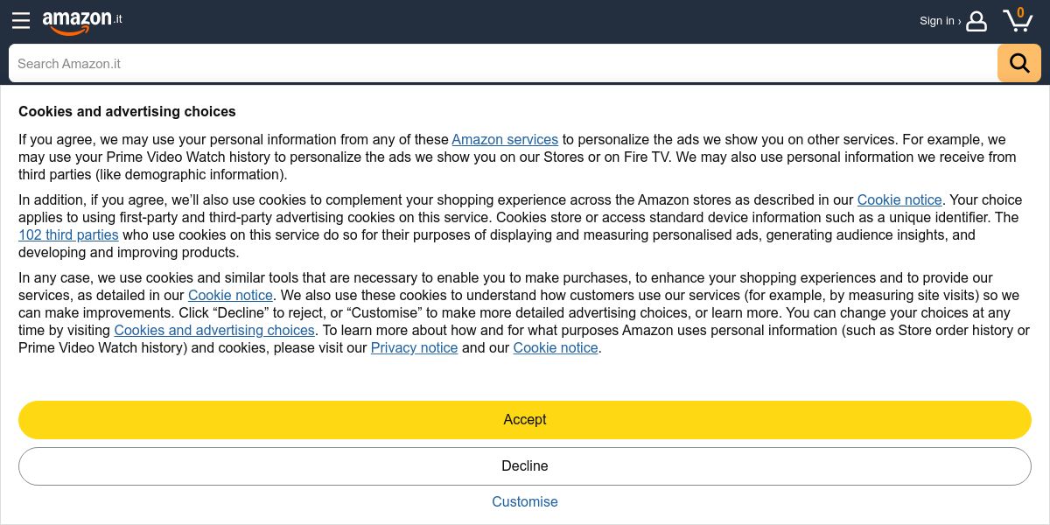Select Customise to adjust advertising choices
This screenshot has width=1050, height=525.
525,502
